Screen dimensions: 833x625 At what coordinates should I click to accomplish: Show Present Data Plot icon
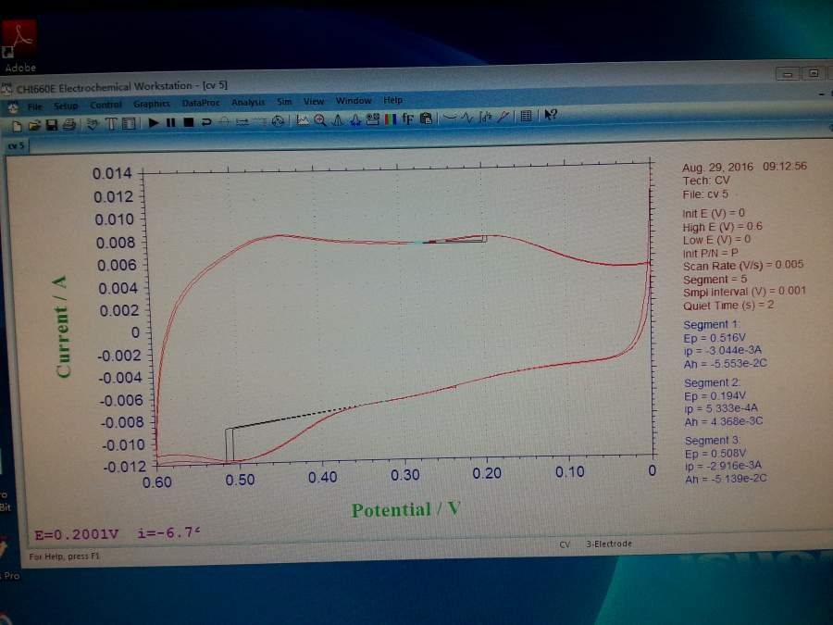pyautogui.click(x=303, y=120)
